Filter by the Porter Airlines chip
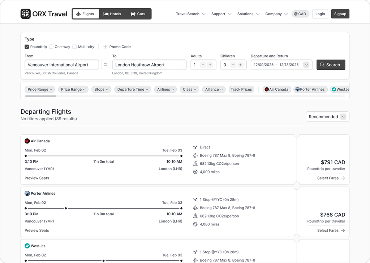 pyautogui.click(x=310, y=89)
